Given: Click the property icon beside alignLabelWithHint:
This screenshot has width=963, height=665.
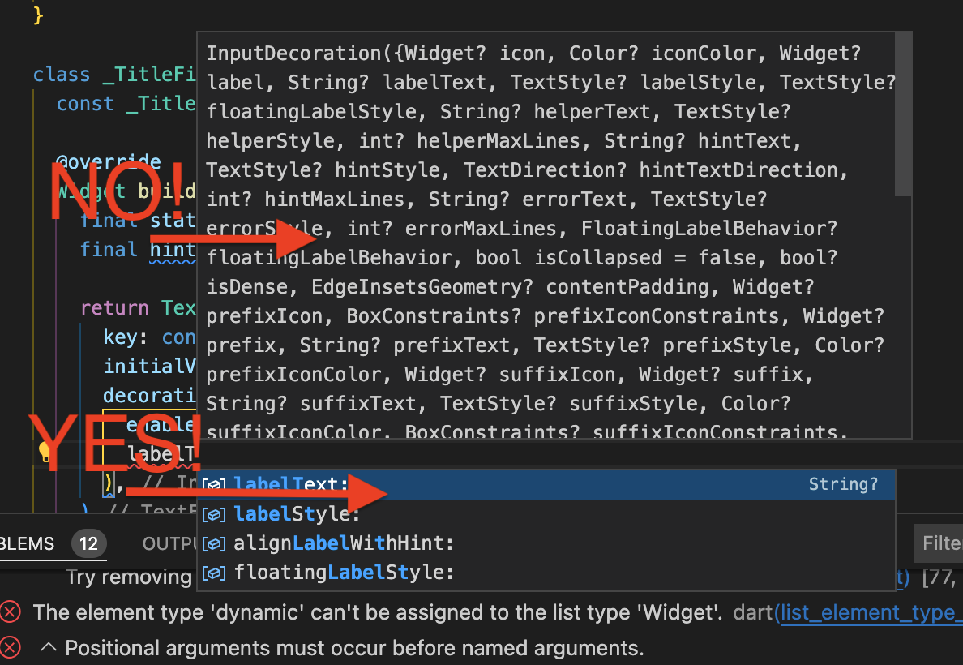Looking at the screenshot, I should coord(214,544).
